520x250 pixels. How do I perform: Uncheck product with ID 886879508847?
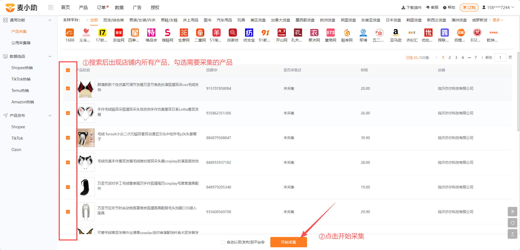[x=68, y=138]
